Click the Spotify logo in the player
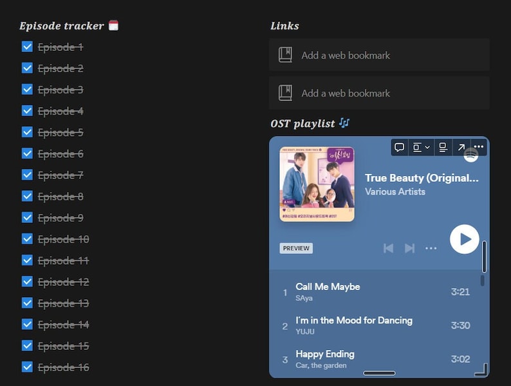Image resolution: width=511 pixels, height=386 pixels. pyautogui.click(x=471, y=156)
